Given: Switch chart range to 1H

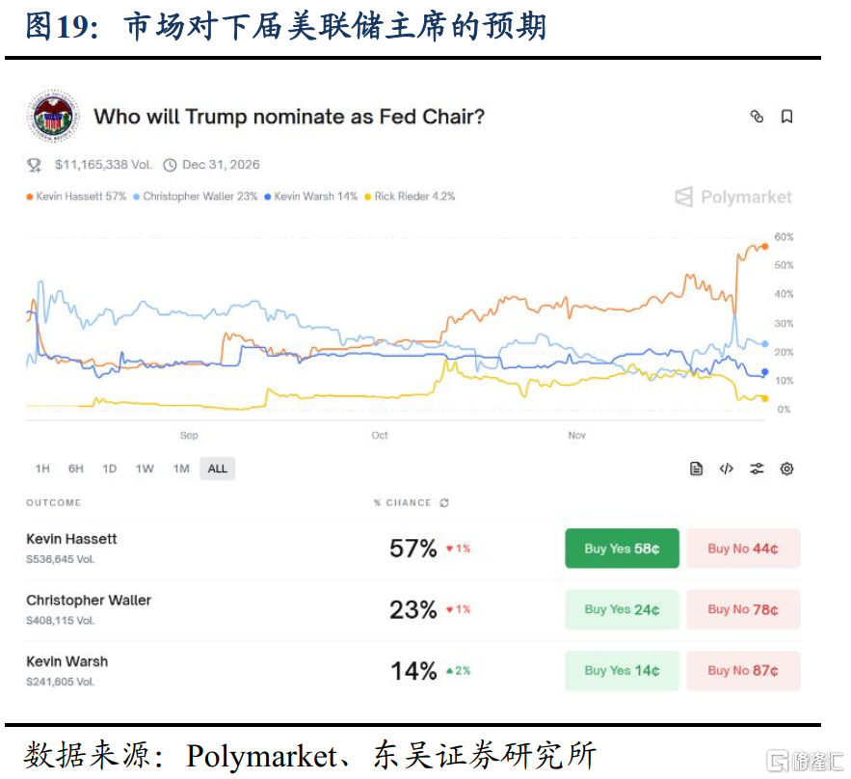Looking at the screenshot, I should (42, 469).
